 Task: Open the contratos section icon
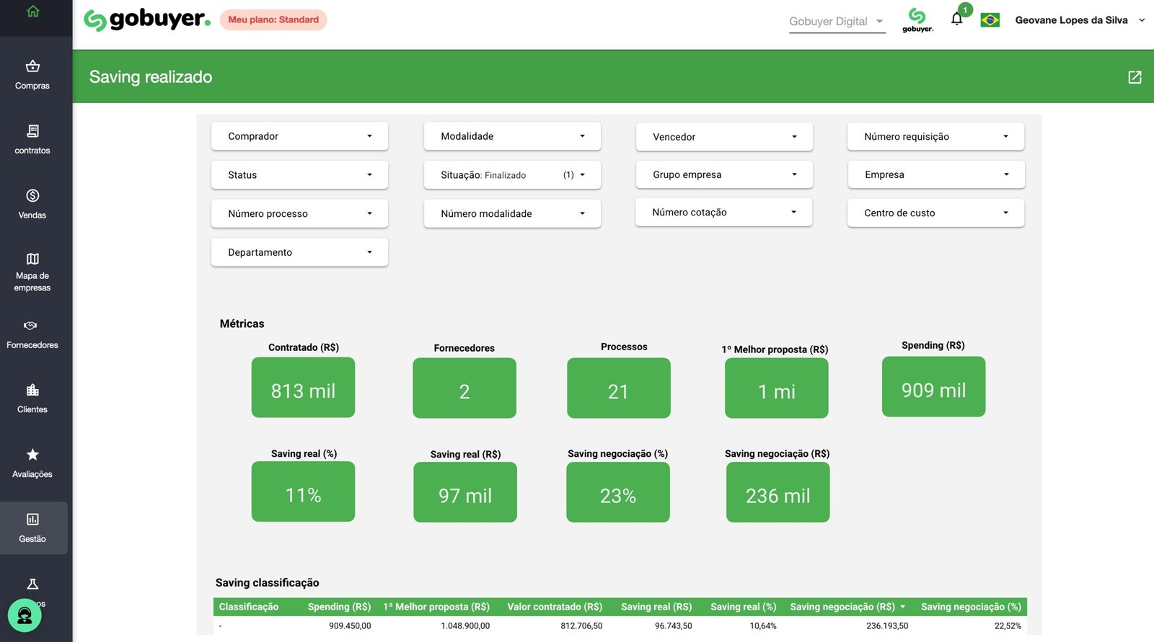click(x=32, y=131)
